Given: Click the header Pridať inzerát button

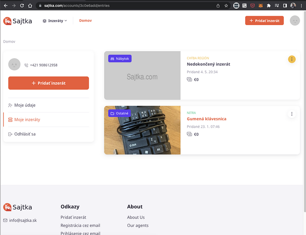Looking at the screenshot, I should (x=264, y=21).
